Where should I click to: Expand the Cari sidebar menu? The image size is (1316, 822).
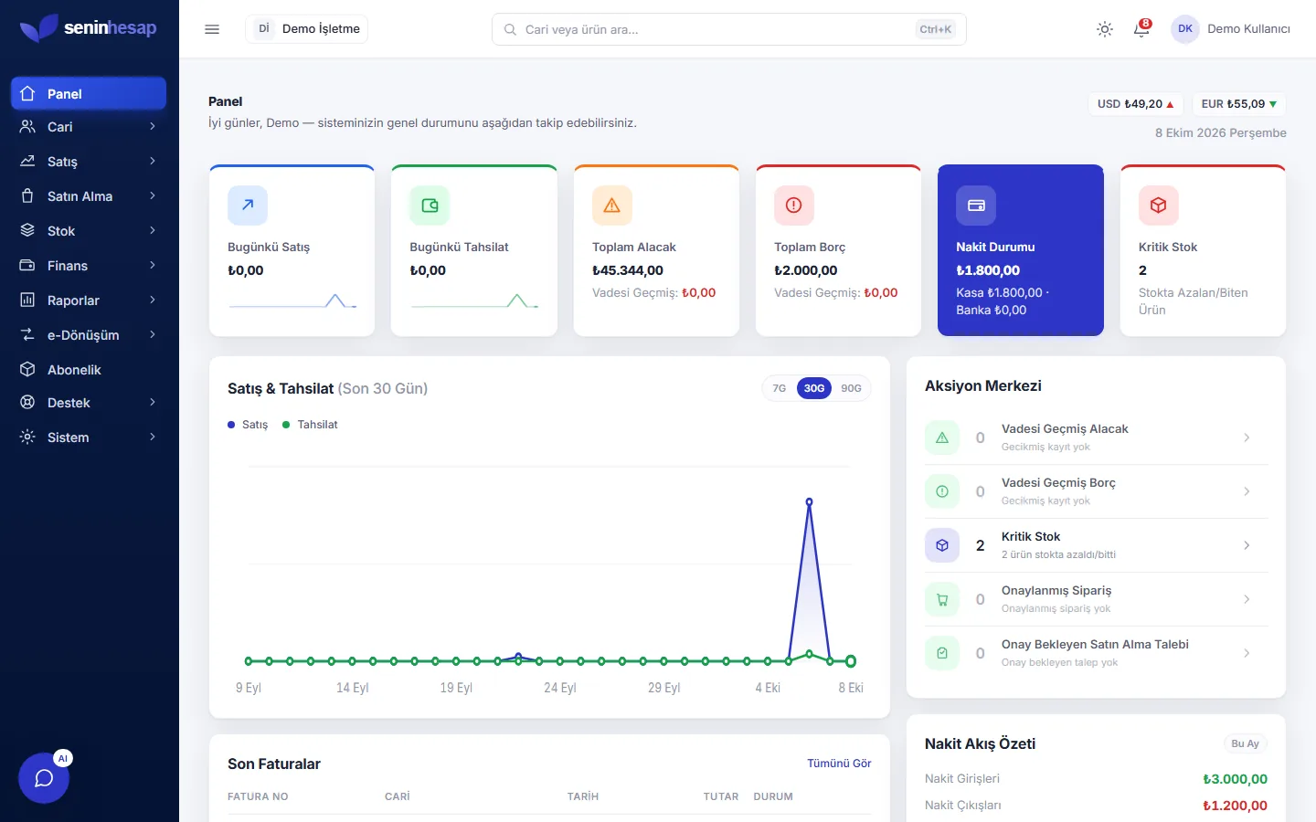pos(89,127)
